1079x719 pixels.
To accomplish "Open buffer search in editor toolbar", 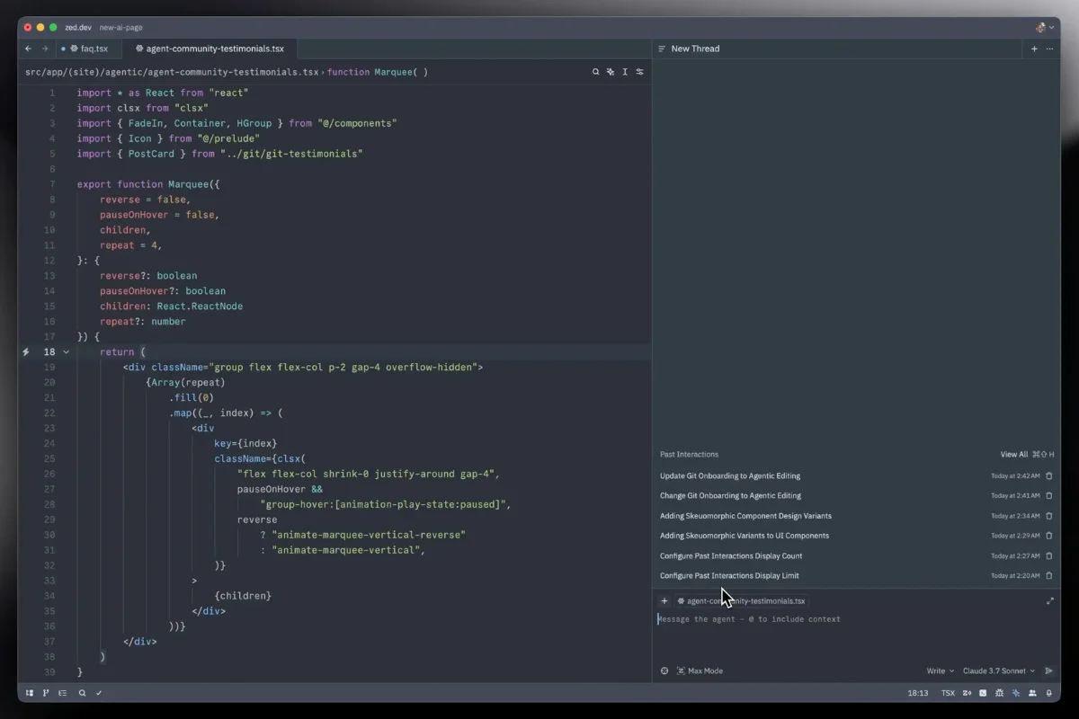I will click(595, 72).
